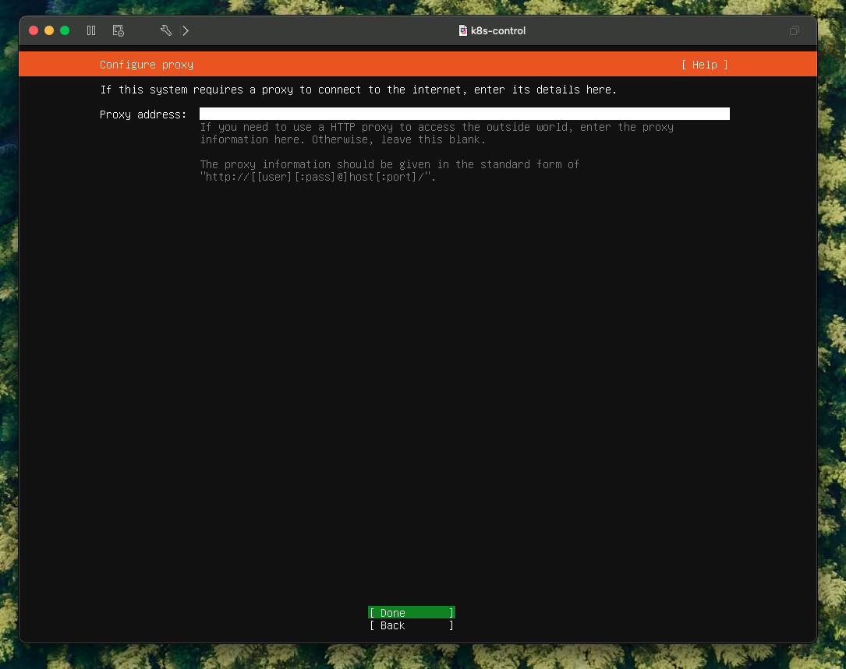Minimize the VM window with yellow button
The width and height of the screenshot is (846, 669).
[x=49, y=30]
